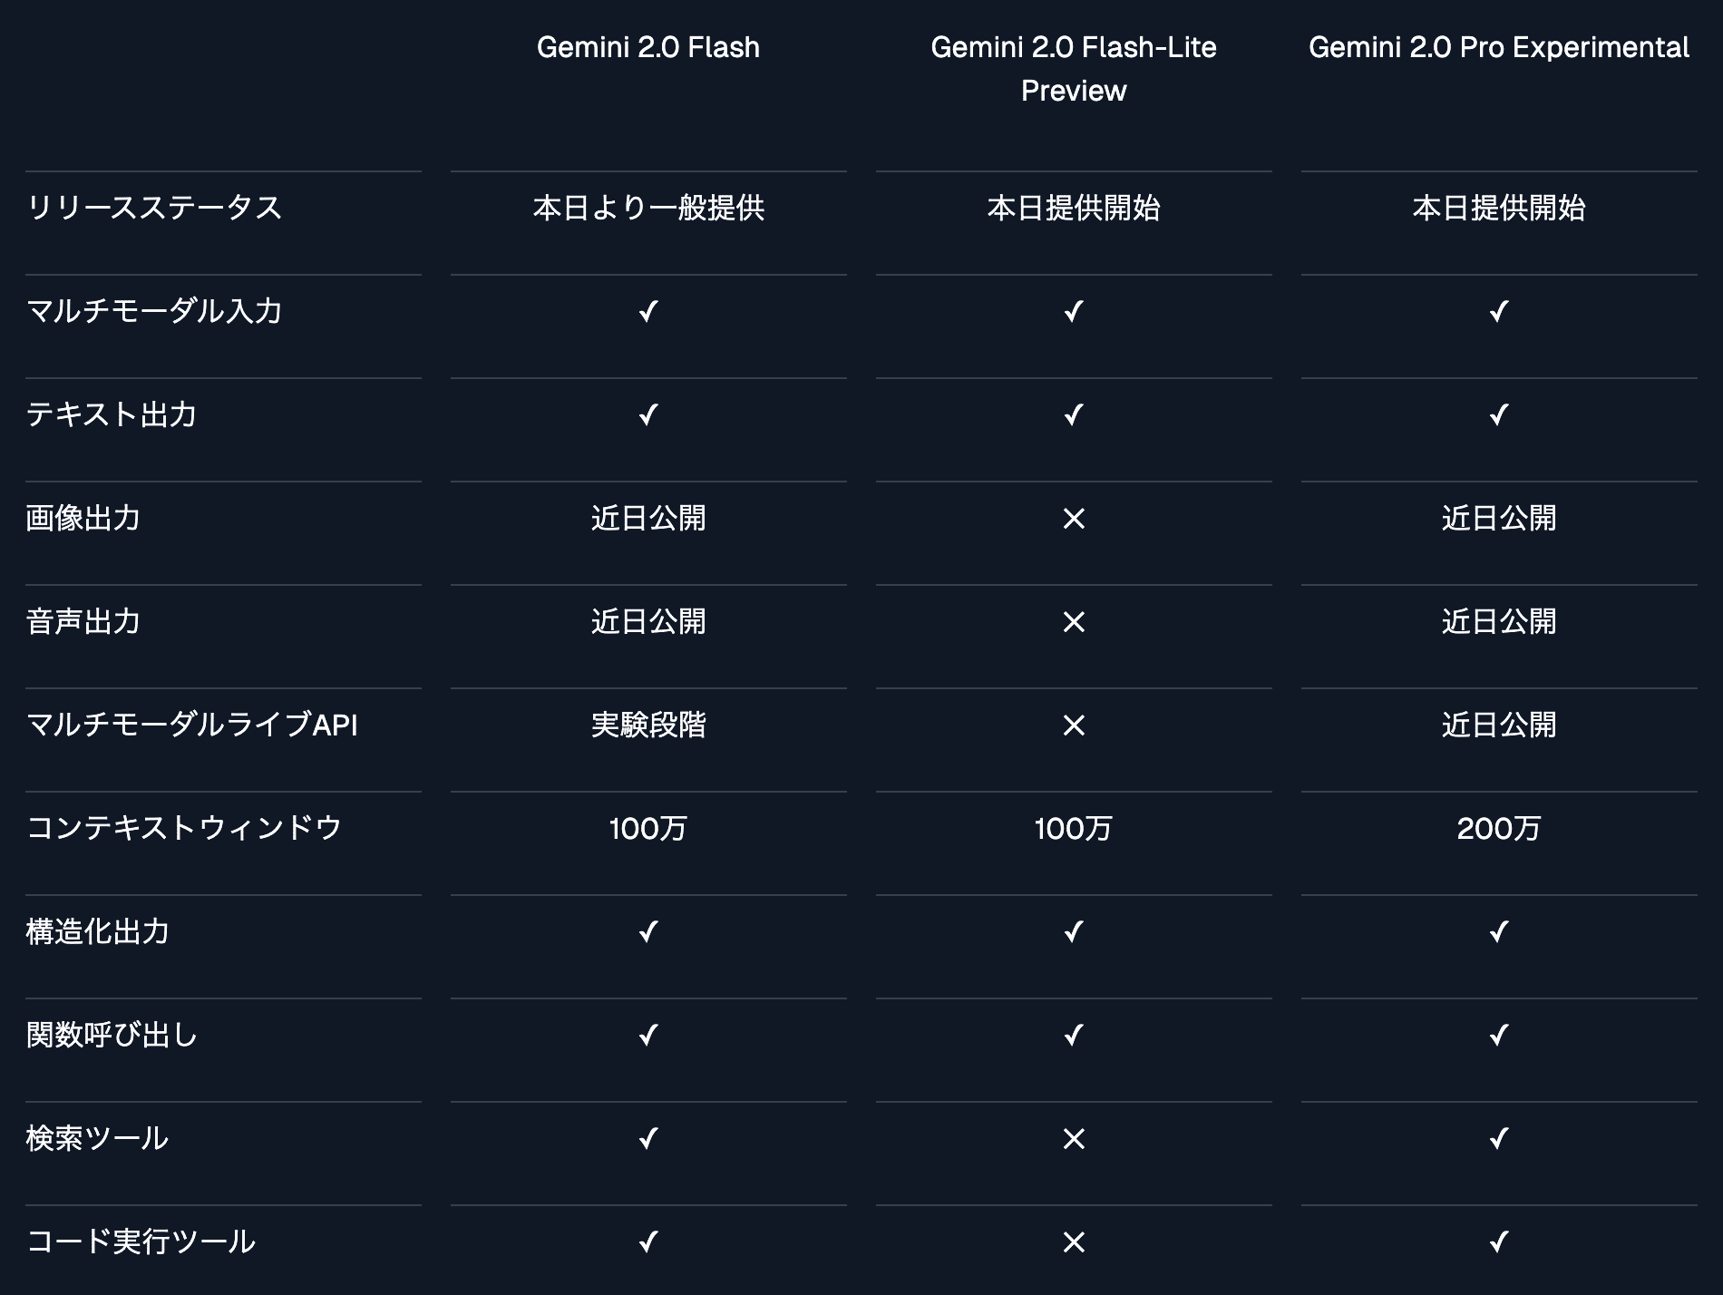
Task: Click Pro Experimental checkmark for 関数呼び出し
Action: 1498,1036
